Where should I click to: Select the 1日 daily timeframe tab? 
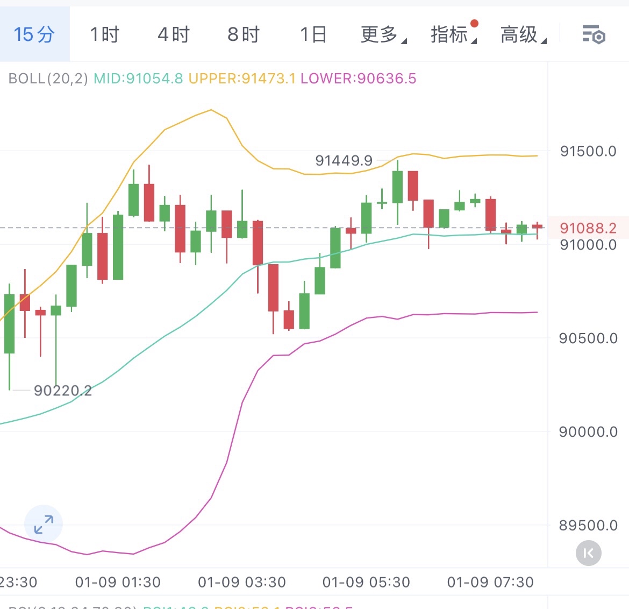tap(312, 33)
